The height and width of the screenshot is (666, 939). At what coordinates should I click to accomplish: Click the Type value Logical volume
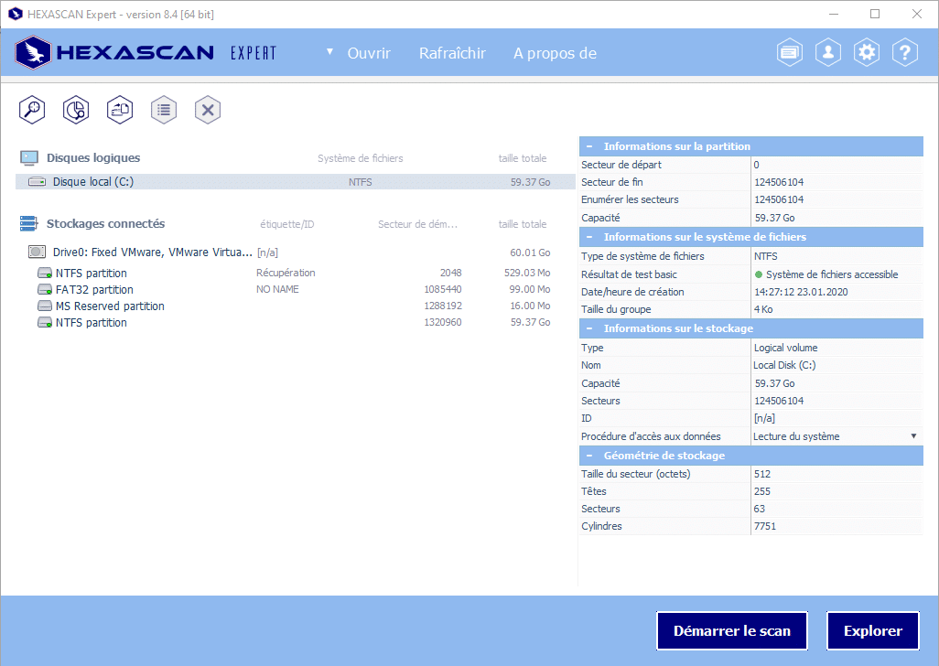click(x=785, y=348)
